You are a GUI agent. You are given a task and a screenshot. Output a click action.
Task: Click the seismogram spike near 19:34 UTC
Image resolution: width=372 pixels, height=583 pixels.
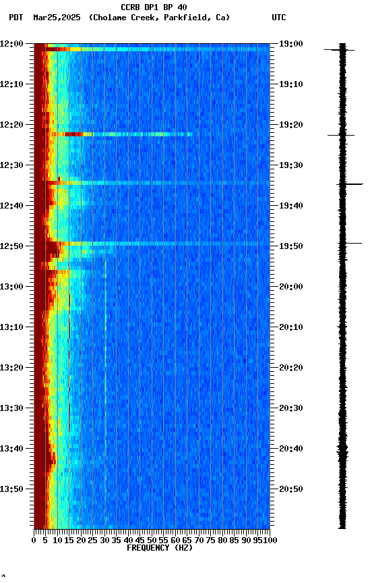tap(350, 184)
